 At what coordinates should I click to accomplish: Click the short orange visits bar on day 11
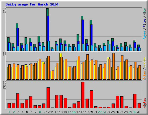53,75
